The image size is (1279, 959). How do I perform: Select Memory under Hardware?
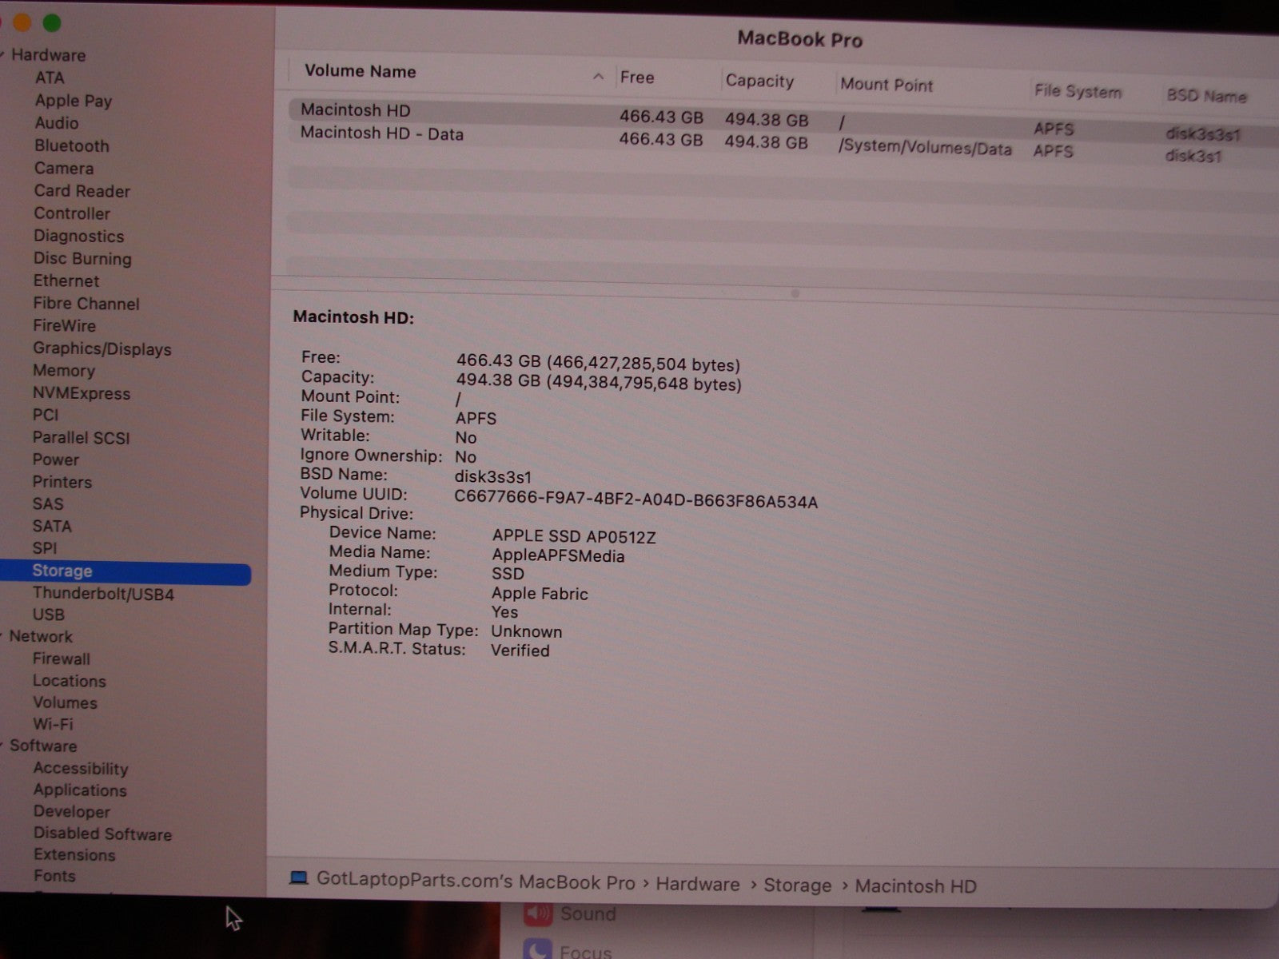[x=64, y=371]
